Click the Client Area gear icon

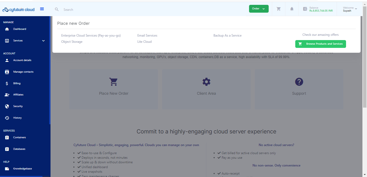[206, 82]
